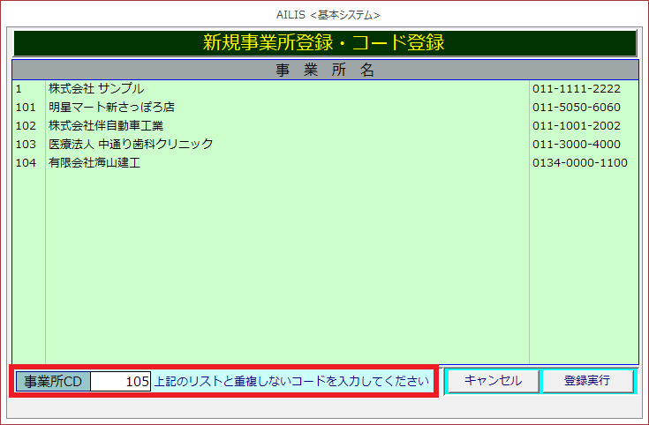Select the 有限会社海山建工 entry
This screenshot has height=425, width=649.
coord(94,163)
